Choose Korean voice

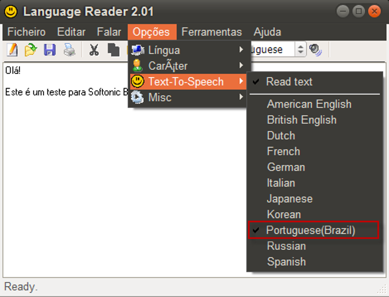click(x=315, y=215)
